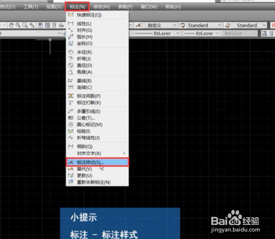Choose 坐标(O) ordinate dimension
Image resolution: width=275 pixels, height=239 pixels.
(x=98, y=43)
